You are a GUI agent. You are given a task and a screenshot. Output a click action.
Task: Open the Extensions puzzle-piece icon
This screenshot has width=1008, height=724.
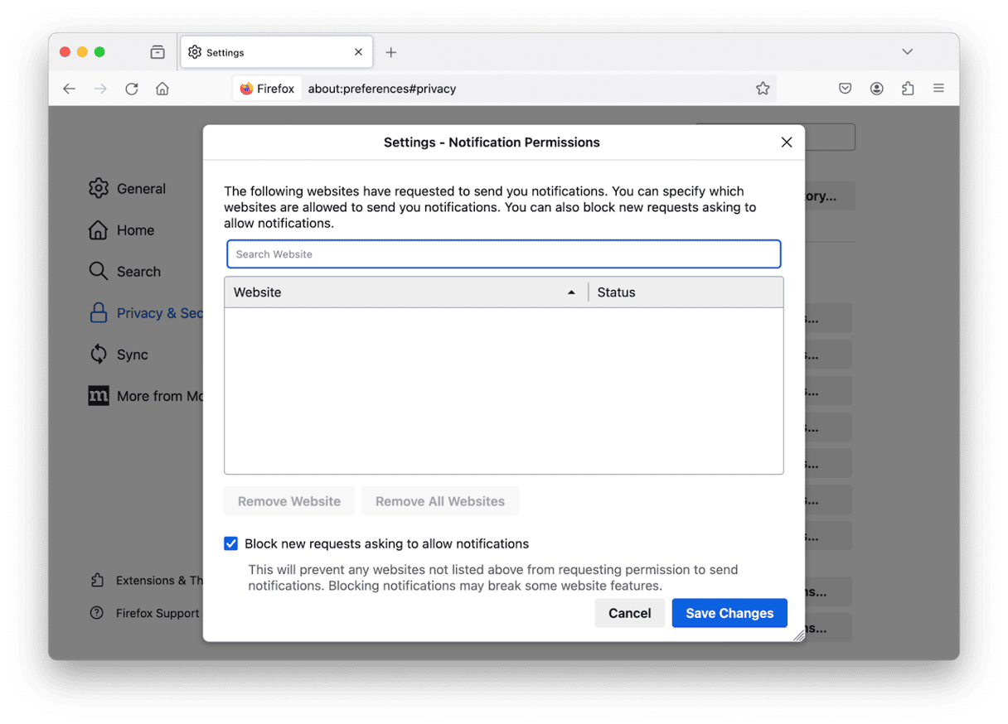click(908, 89)
